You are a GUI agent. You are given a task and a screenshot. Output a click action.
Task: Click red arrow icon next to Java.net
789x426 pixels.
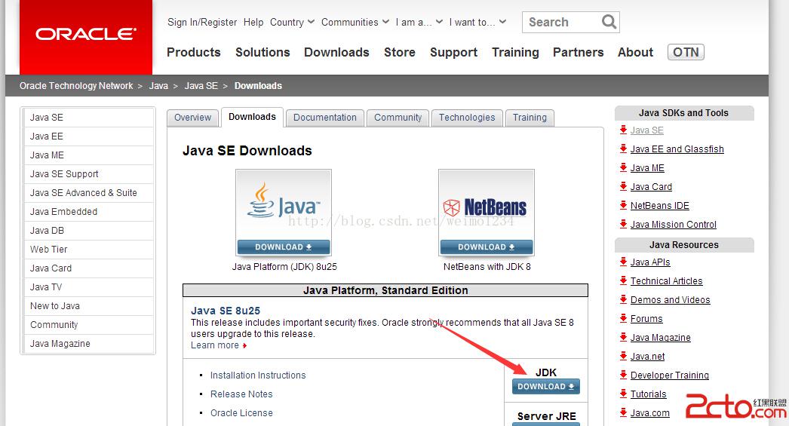point(624,356)
